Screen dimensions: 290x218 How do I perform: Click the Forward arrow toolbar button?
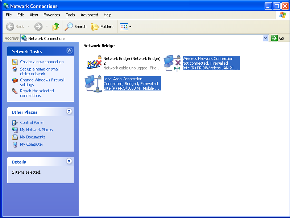(38, 27)
